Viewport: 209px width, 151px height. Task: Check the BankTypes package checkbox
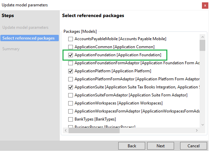(71, 119)
